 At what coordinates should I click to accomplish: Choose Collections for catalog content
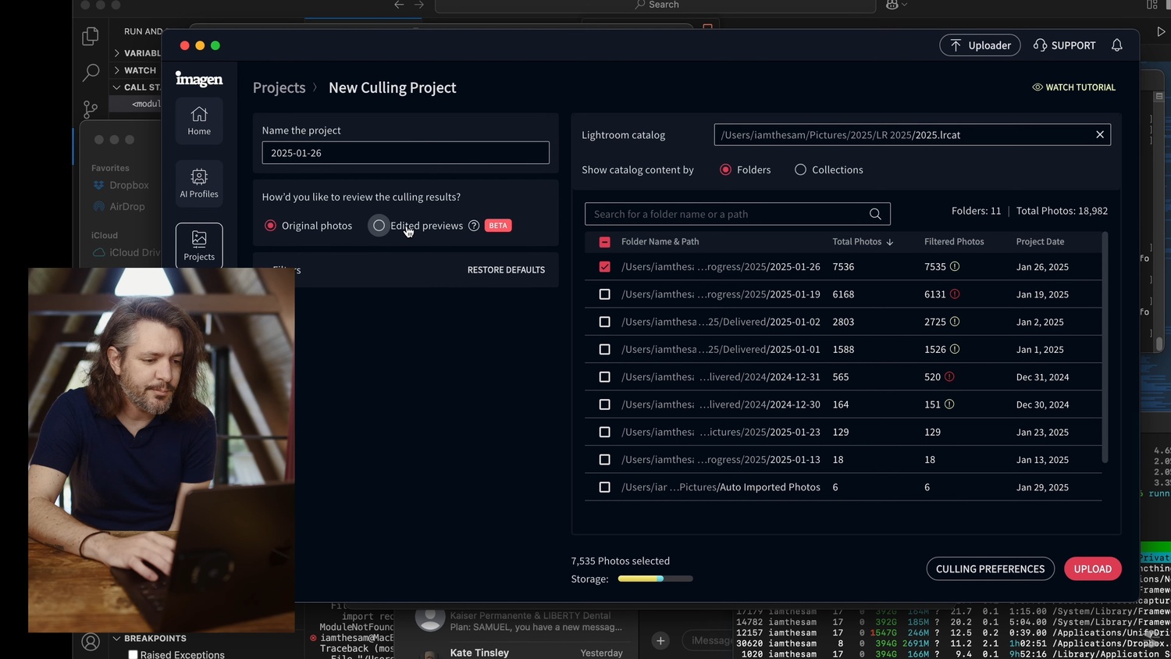click(800, 170)
